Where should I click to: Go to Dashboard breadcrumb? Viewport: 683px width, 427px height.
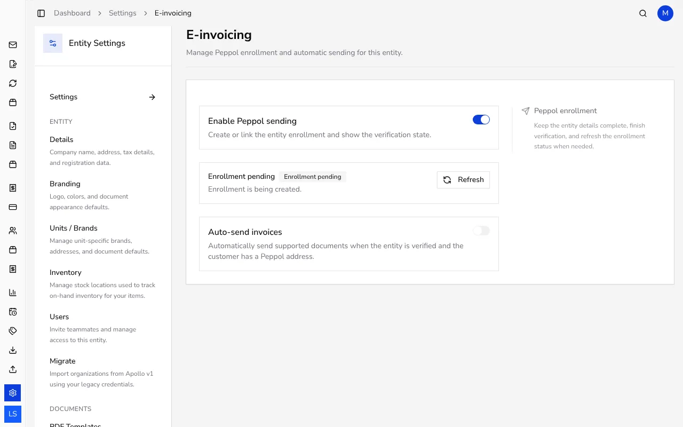pos(72,13)
